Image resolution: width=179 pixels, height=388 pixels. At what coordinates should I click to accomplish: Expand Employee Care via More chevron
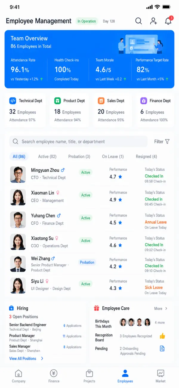166,309
